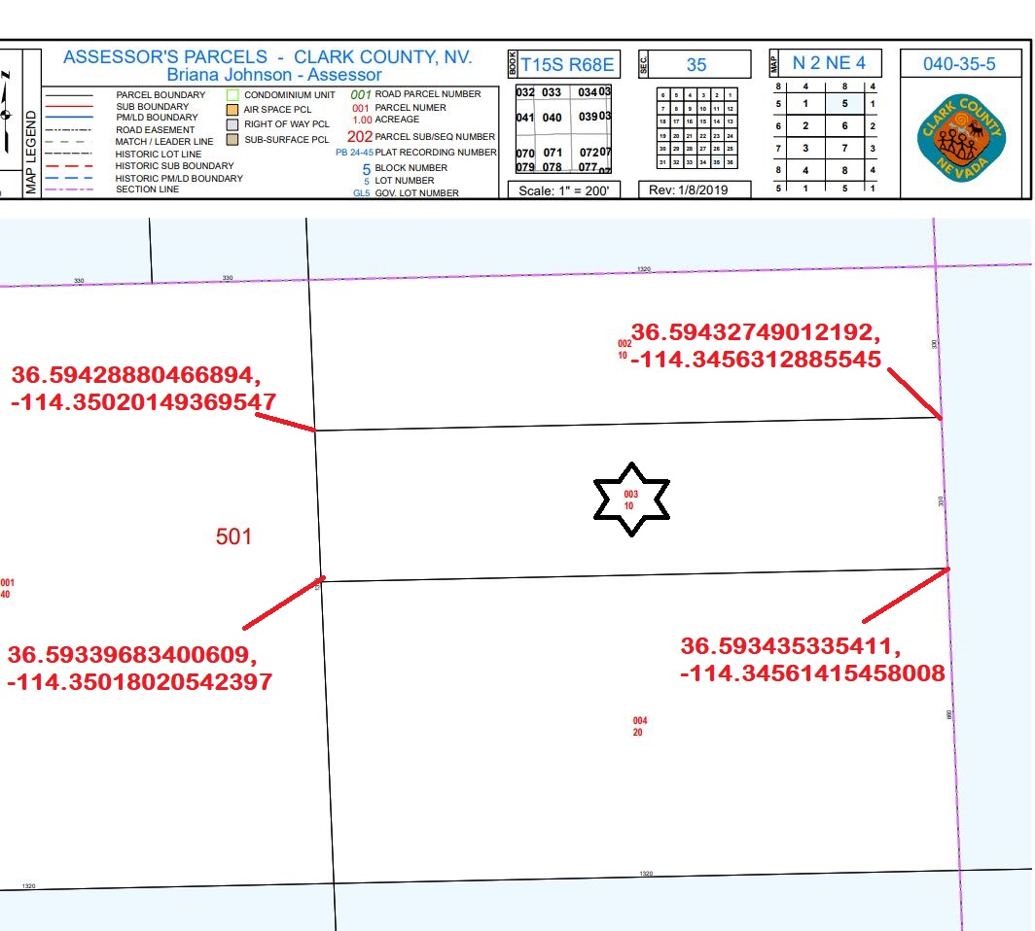Click the magenta Section Line legend sample
The image size is (1035, 931).
pyautogui.click(x=76, y=190)
